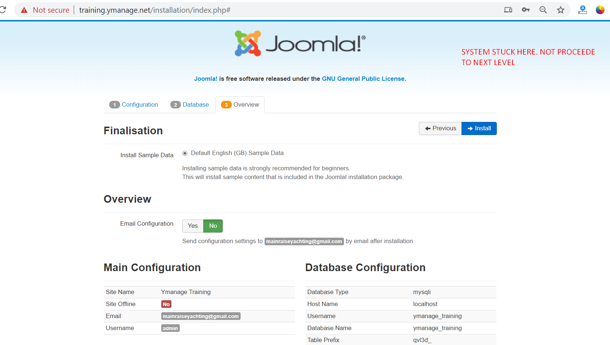Click the browser reload icon
Image resolution: width=610 pixels, height=345 pixels.
[3, 10]
